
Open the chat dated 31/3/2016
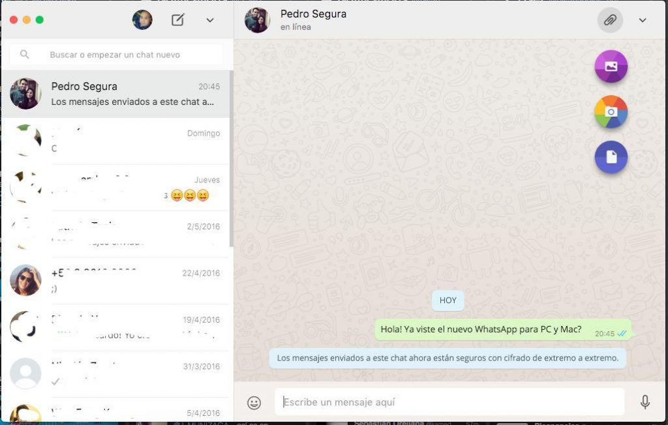point(115,374)
